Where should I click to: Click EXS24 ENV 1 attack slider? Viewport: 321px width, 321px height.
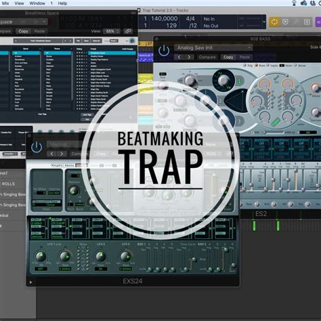149,259
